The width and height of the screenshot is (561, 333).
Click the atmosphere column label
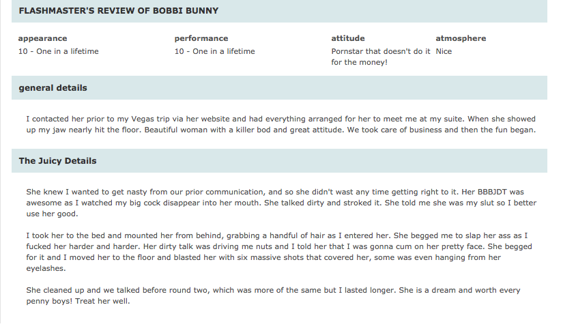pyautogui.click(x=461, y=38)
